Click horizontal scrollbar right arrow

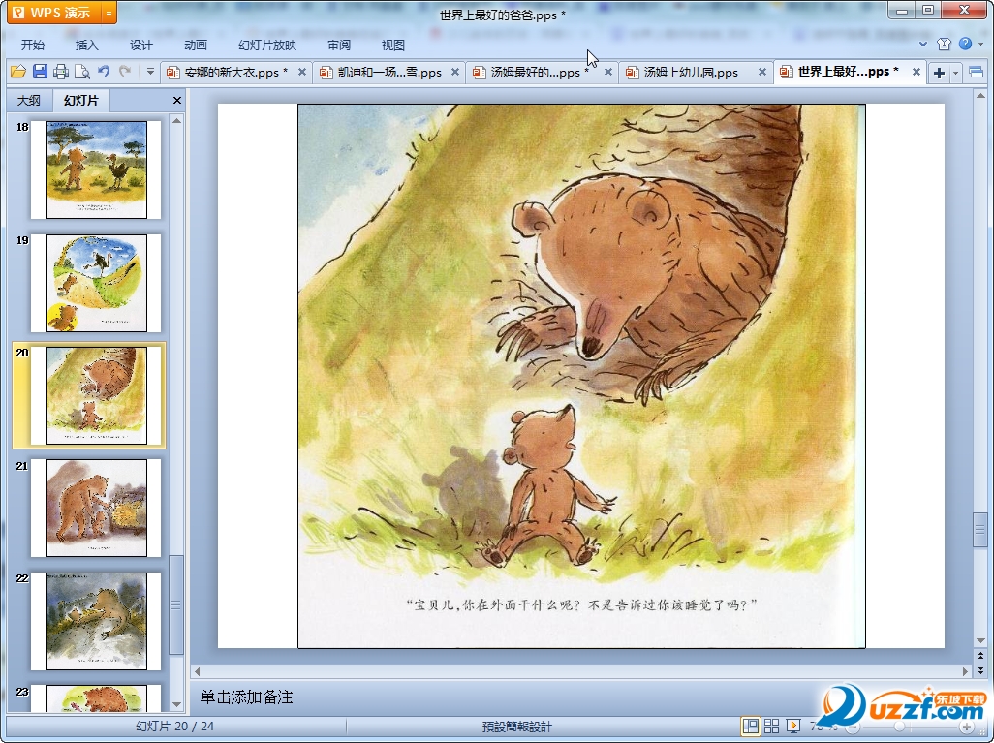(x=966, y=671)
